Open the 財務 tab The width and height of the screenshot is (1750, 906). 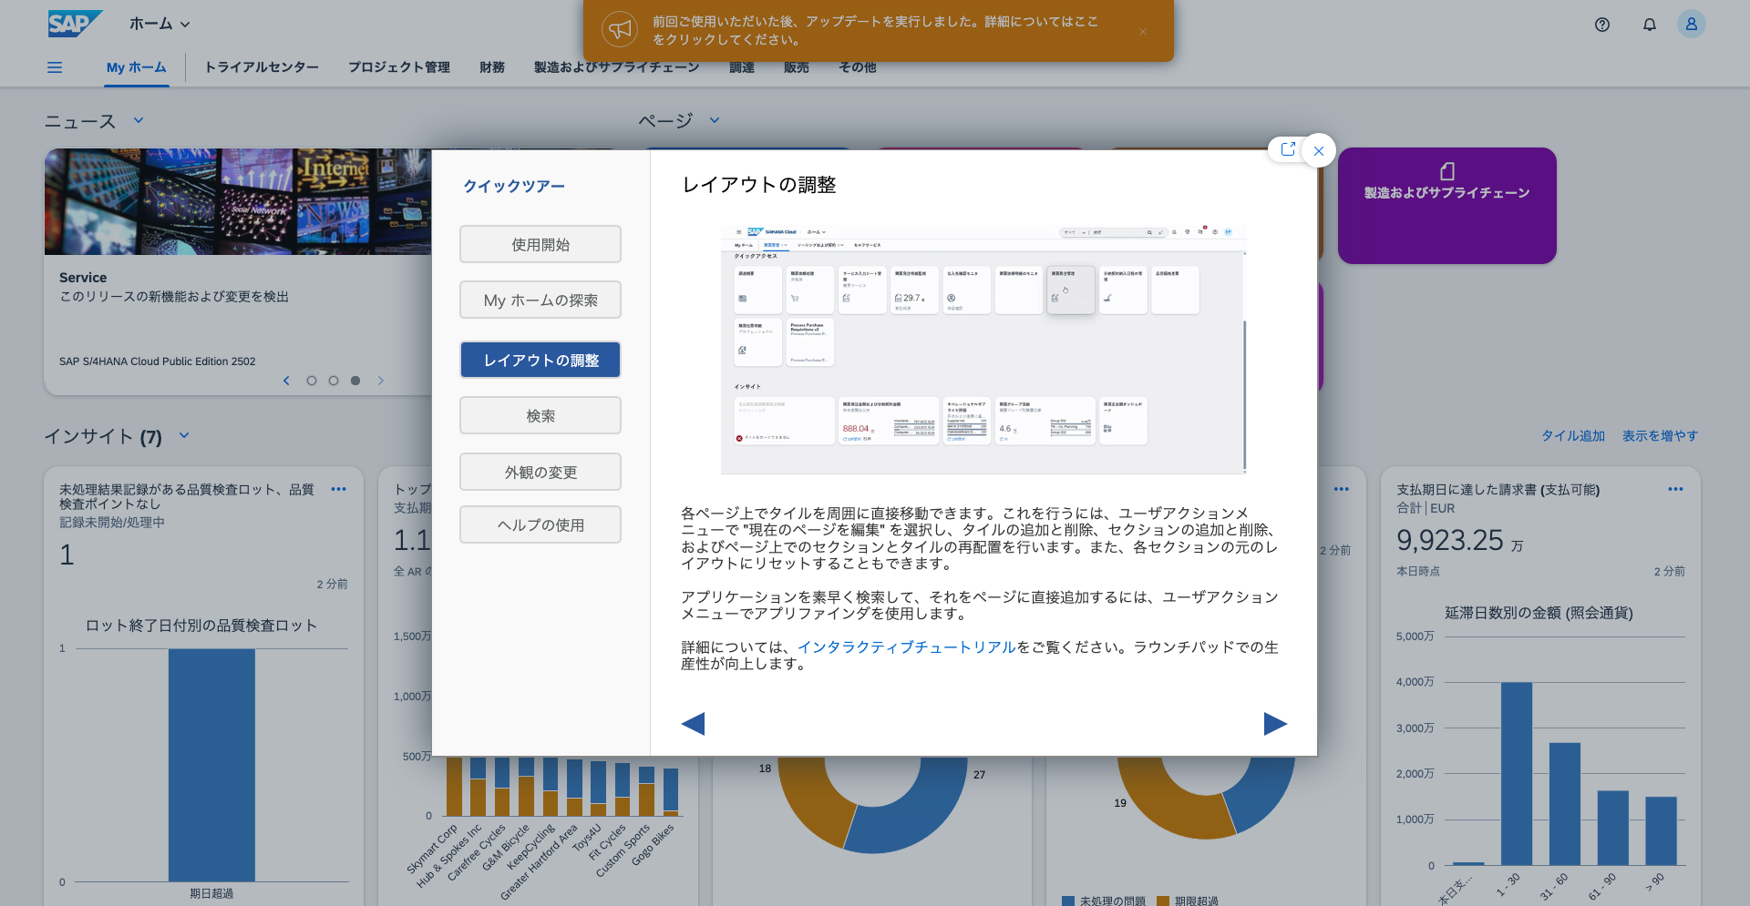(x=492, y=67)
